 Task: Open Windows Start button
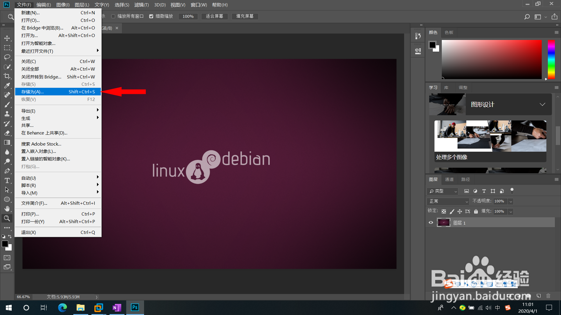pos(9,307)
